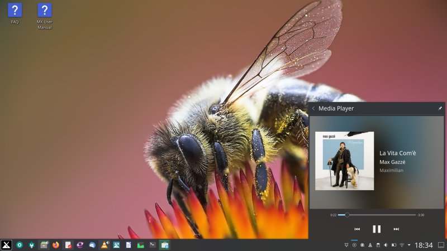Viewport: 447px width, 251px height.
Task: Open MX Tools from the taskbar
Action: pos(116,245)
